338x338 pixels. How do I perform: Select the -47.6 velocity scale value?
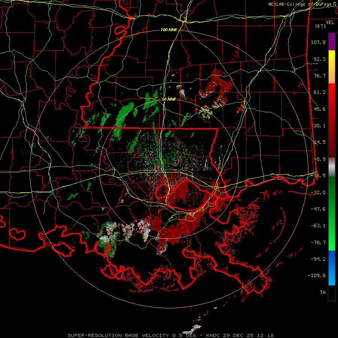(x=318, y=209)
